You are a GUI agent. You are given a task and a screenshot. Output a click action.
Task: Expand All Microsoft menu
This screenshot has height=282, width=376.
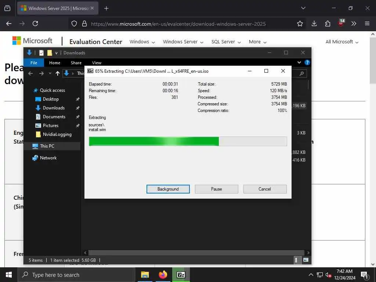[342, 42]
